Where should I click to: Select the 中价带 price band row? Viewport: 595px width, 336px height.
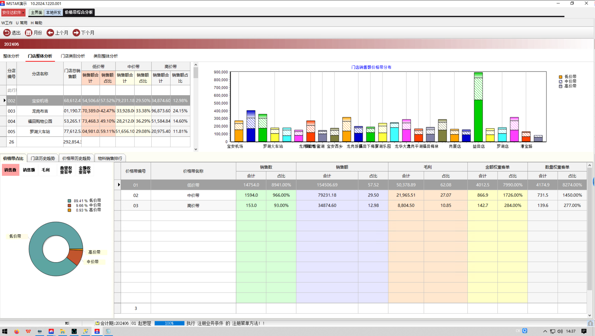click(193, 195)
